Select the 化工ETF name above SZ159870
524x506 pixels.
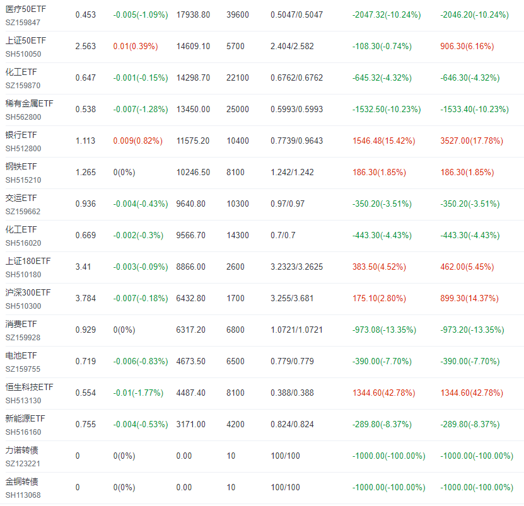[x=21, y=72]
